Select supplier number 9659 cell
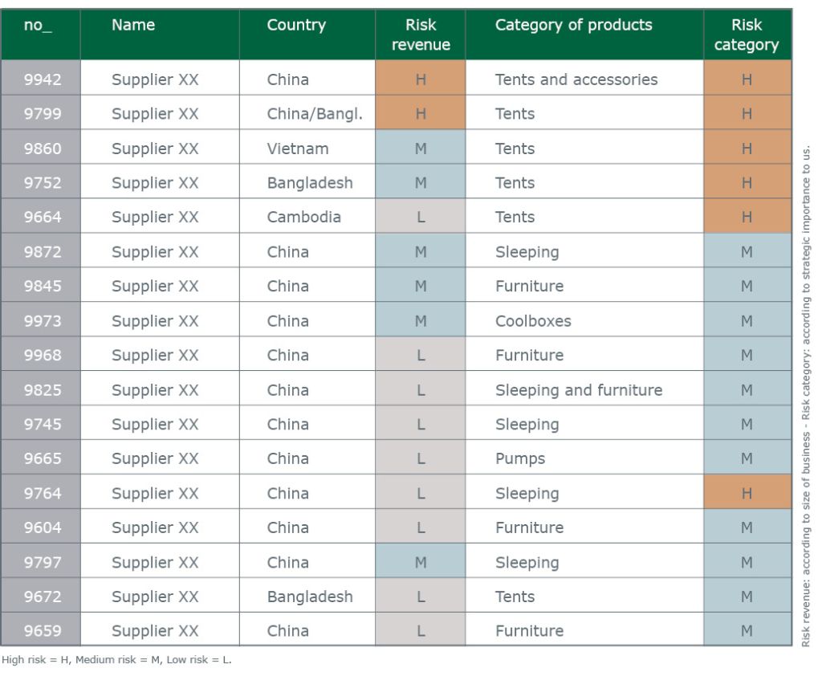This screenshot has height=676, width=822. click(x=40, y=631)
